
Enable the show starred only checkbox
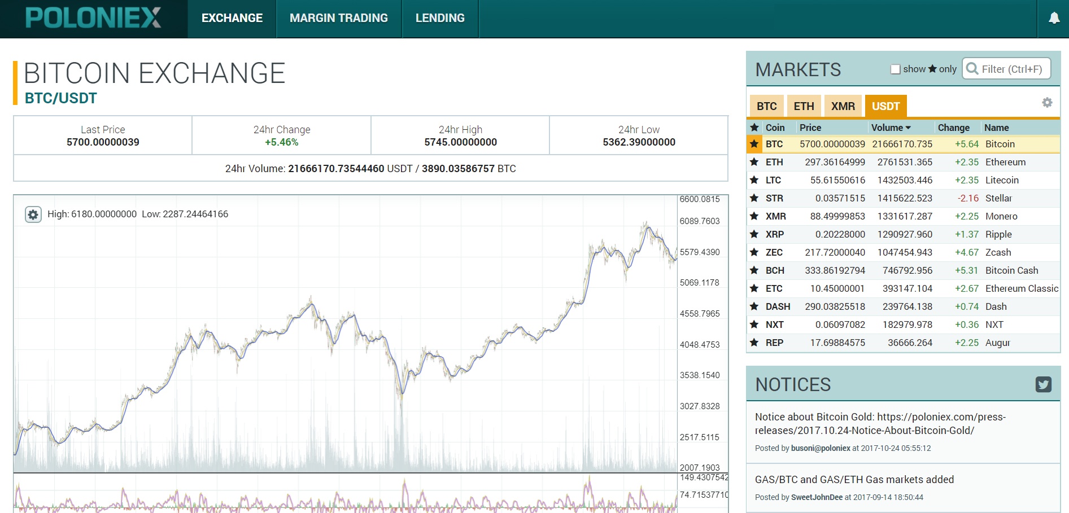pos(895,69)
